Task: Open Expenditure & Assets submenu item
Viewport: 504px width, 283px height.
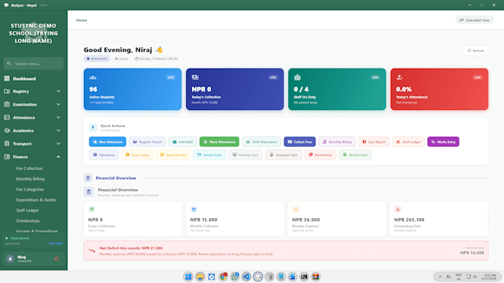Action: pyautogui.click(x=36, y=200)
